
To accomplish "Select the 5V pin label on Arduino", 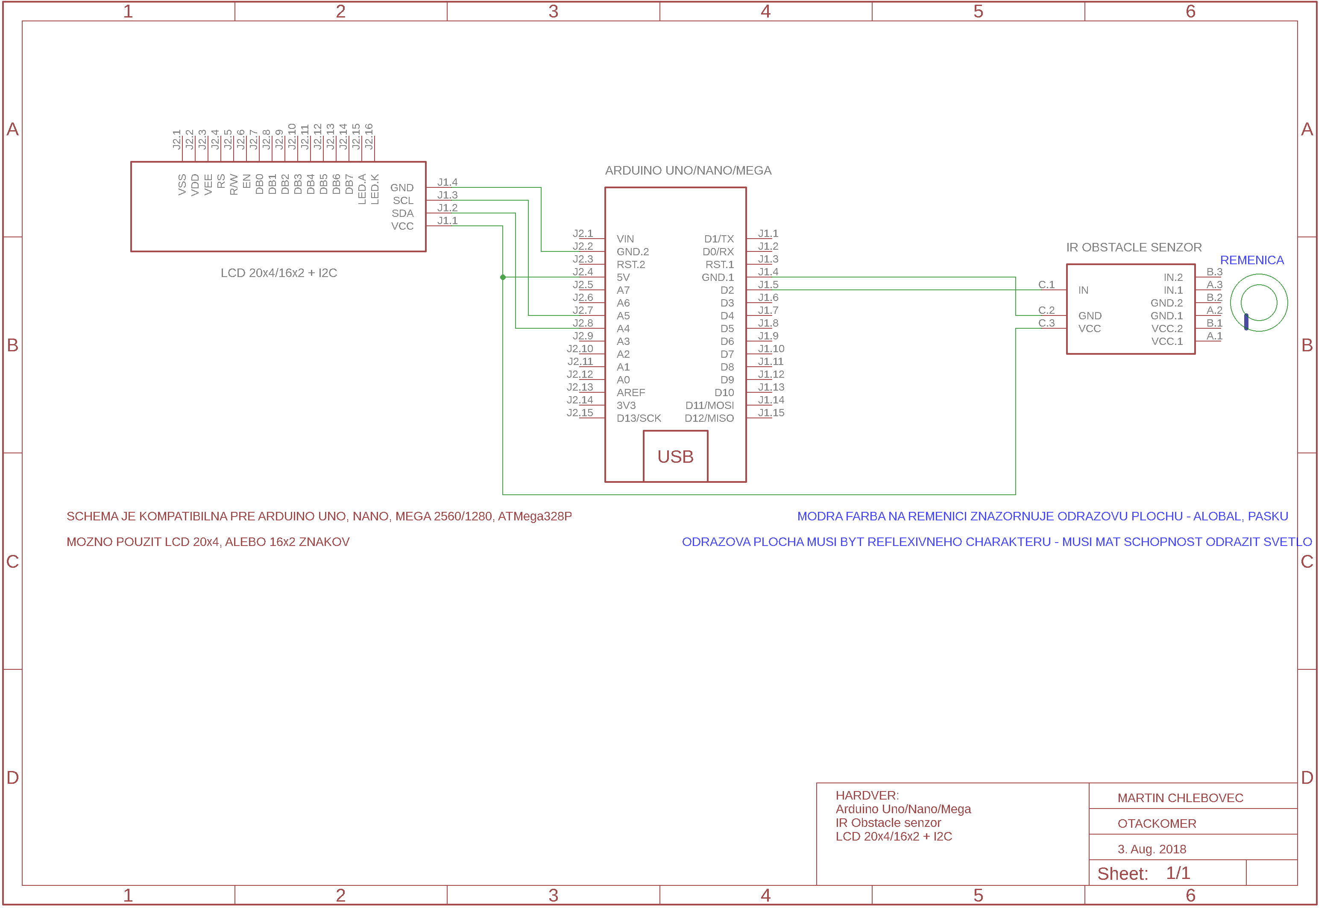I will click(622, 277).
